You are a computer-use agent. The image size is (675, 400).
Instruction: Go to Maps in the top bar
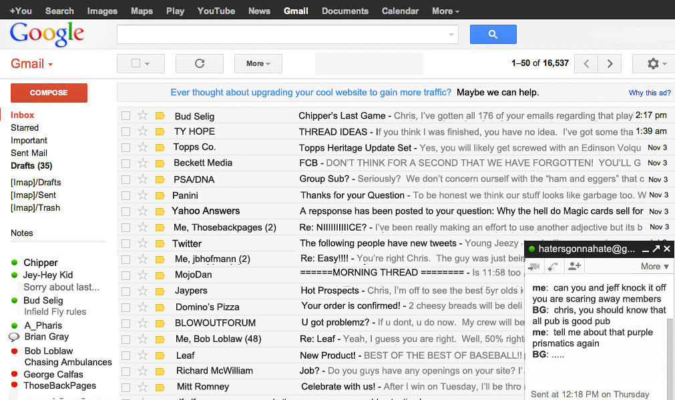(x=142, y=11)
